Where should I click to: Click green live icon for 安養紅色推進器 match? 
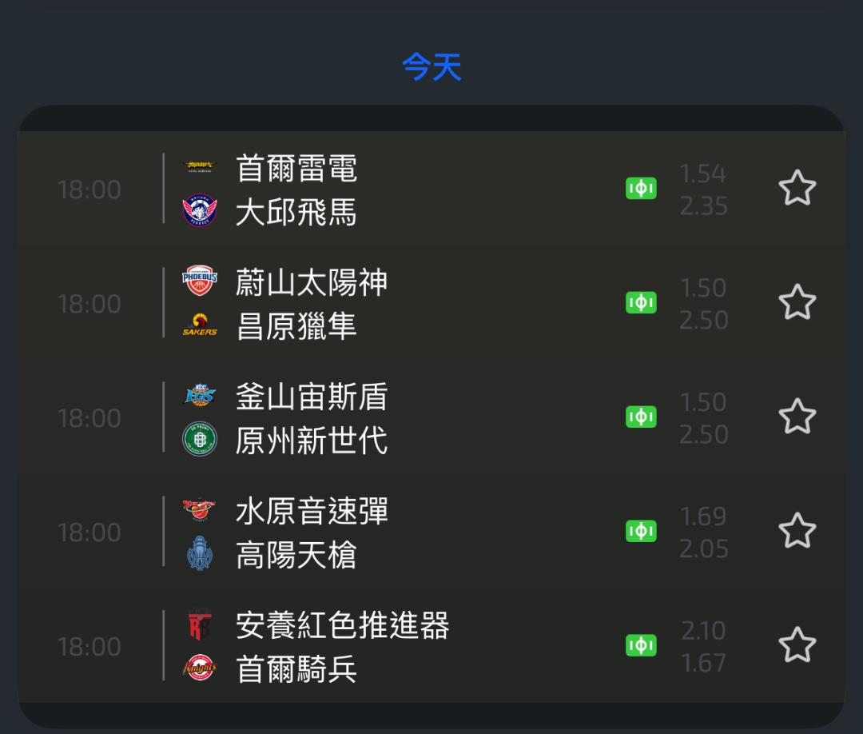click(x=641, y=646)
